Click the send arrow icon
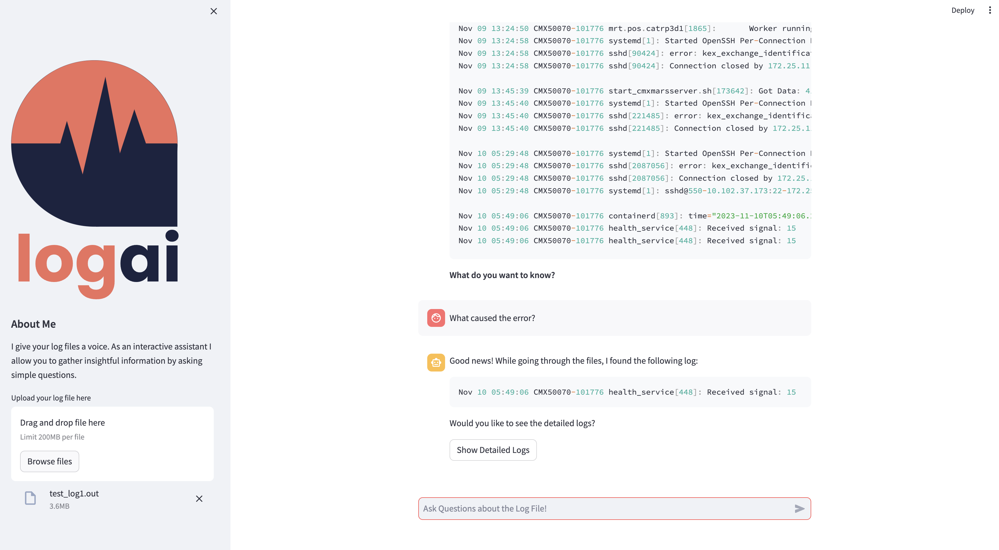This screenshot has width=999, height=550. click(799, 508)
